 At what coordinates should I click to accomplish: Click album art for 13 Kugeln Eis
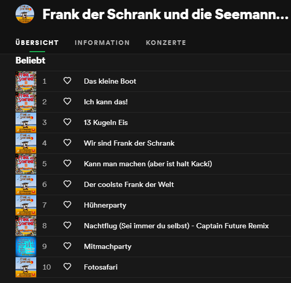[26, 122]
